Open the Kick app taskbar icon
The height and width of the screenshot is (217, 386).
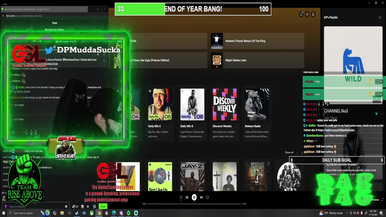[136, 213]
